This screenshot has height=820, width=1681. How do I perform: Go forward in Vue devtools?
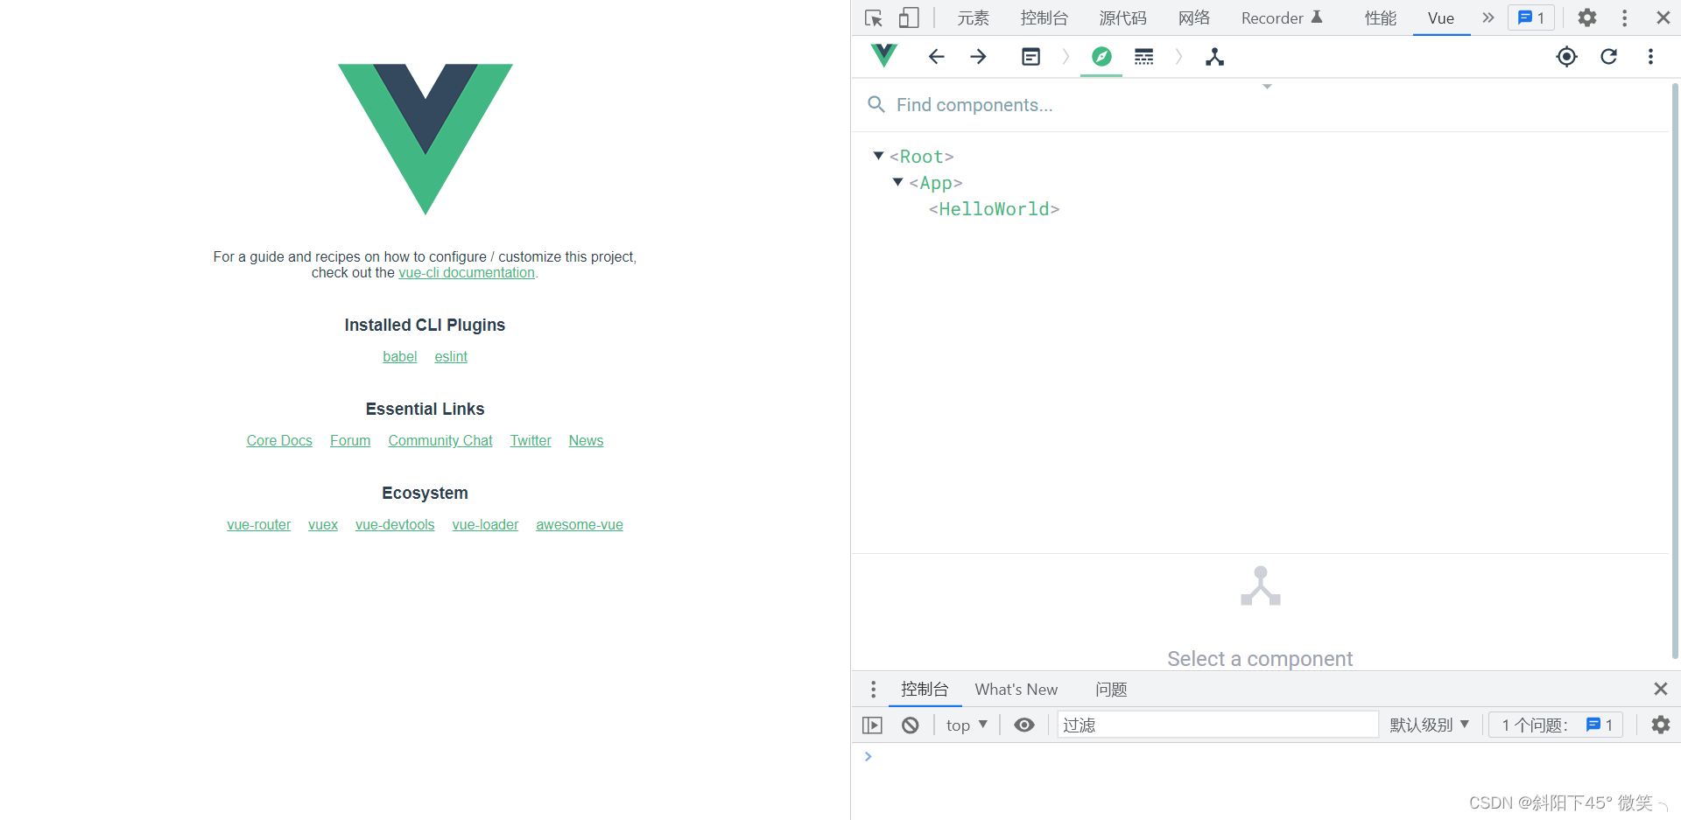point(978,57)
